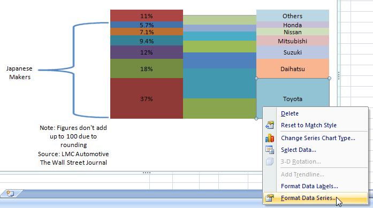The height and width of the screenshot is (208, 373).
Task: Click the insert worksheet tab icon
Action: pos(10,194)
